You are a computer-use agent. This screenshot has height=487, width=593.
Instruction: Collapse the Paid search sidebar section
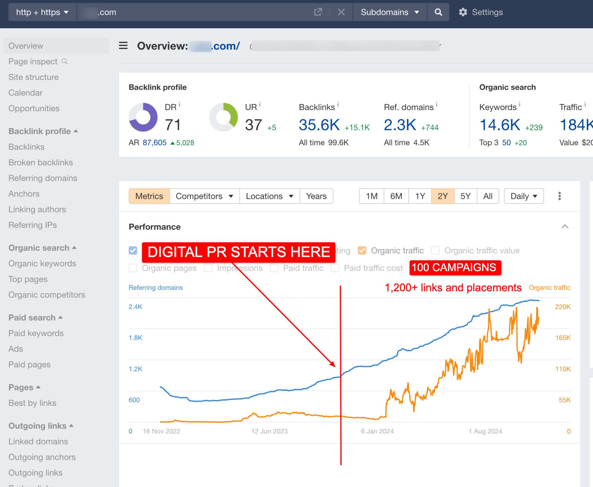[61, 317]
